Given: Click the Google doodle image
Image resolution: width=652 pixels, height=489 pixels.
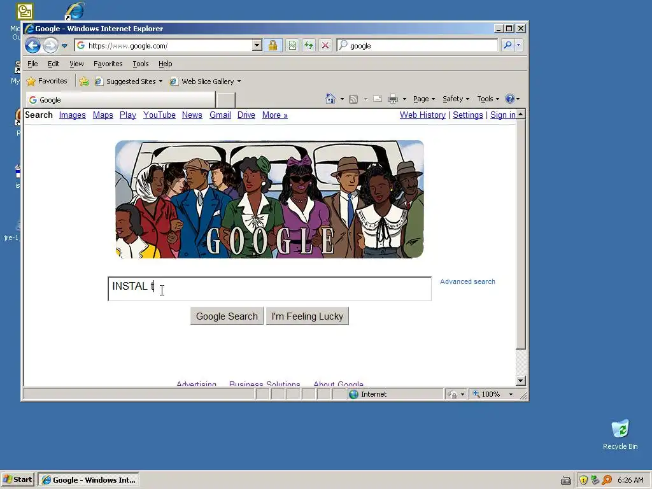Looking at the screenshot, I should click(x=269, y=199).
